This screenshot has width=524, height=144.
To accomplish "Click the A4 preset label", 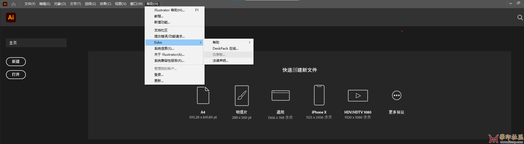I will (x=203, y=112).
